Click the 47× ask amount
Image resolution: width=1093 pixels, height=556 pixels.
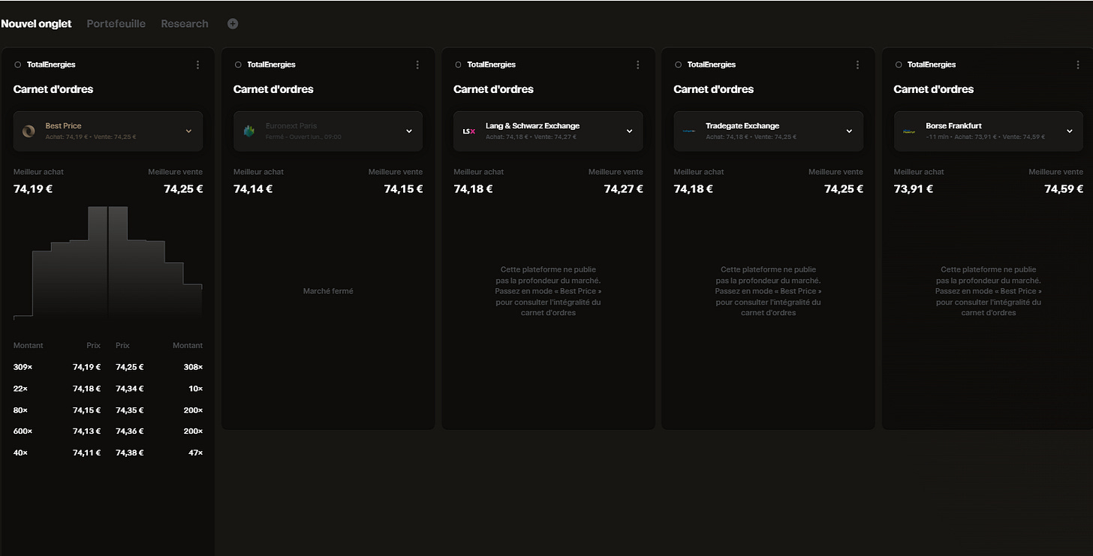coord(195,453)
